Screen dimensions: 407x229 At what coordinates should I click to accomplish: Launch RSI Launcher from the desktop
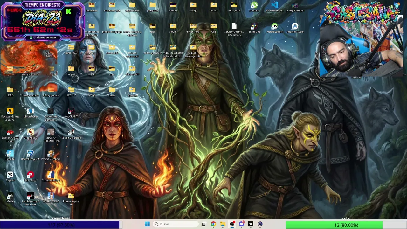tap(31, 113)
